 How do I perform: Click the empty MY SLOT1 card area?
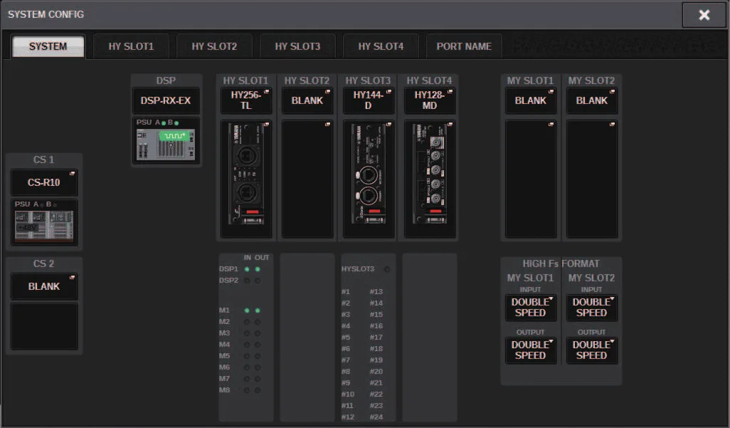pyautogui.click(x=531, y=179)
